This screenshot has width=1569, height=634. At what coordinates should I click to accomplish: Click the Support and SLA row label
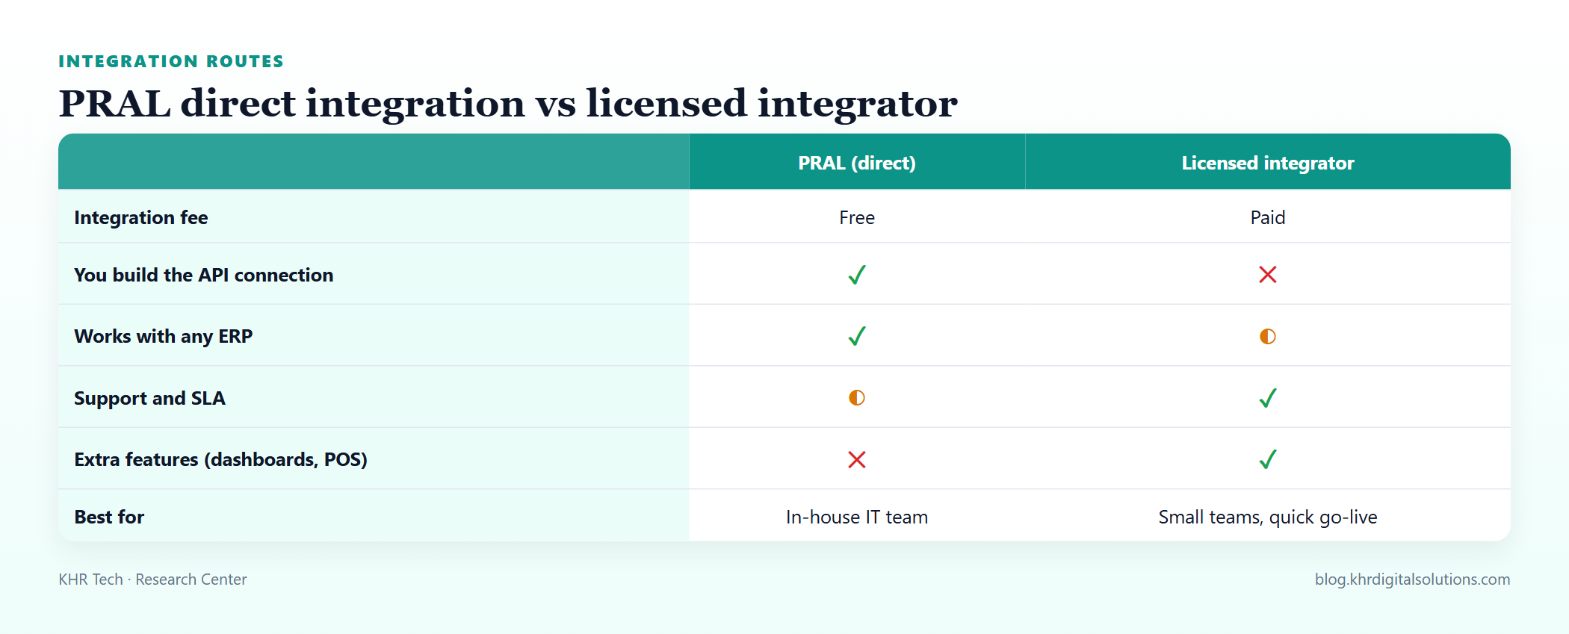[149, 398]
